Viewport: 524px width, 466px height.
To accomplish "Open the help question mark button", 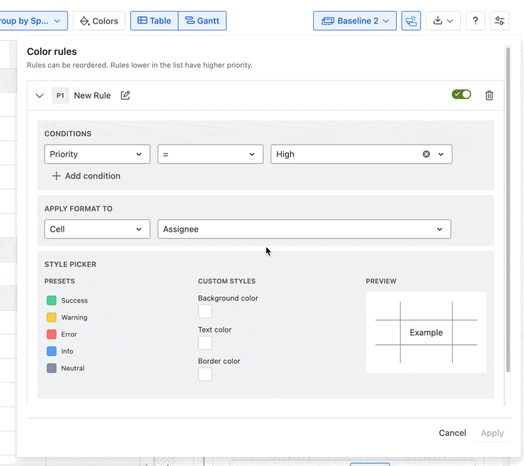I will pyautogui.click(x=475, y=21).
